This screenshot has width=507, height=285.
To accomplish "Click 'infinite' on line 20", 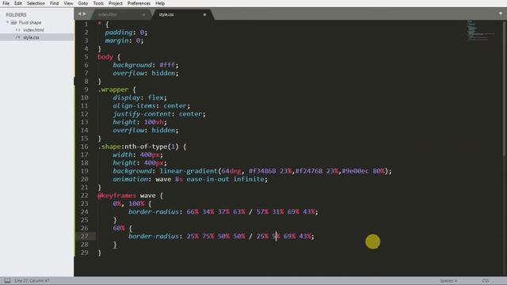I will point(249,179).
